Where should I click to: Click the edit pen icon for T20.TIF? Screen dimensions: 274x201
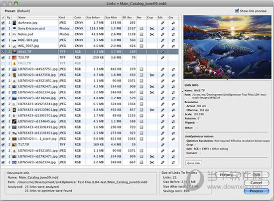(162, 58)
